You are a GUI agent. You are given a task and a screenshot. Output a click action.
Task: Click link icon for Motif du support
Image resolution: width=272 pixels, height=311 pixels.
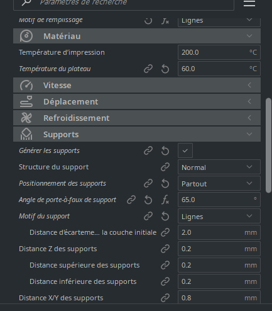148,216
